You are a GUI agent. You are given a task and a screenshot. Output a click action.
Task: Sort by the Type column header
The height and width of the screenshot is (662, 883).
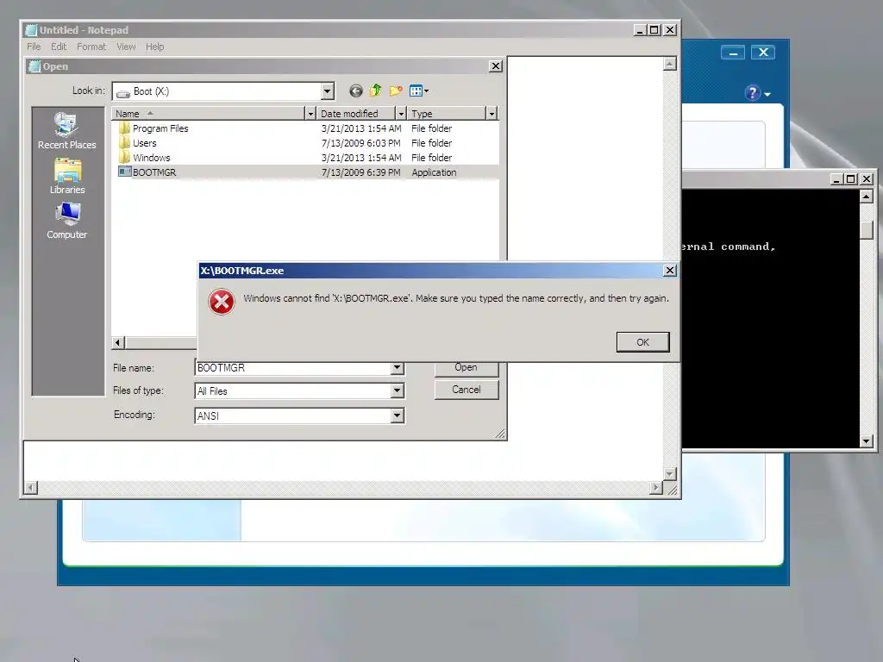447,114
